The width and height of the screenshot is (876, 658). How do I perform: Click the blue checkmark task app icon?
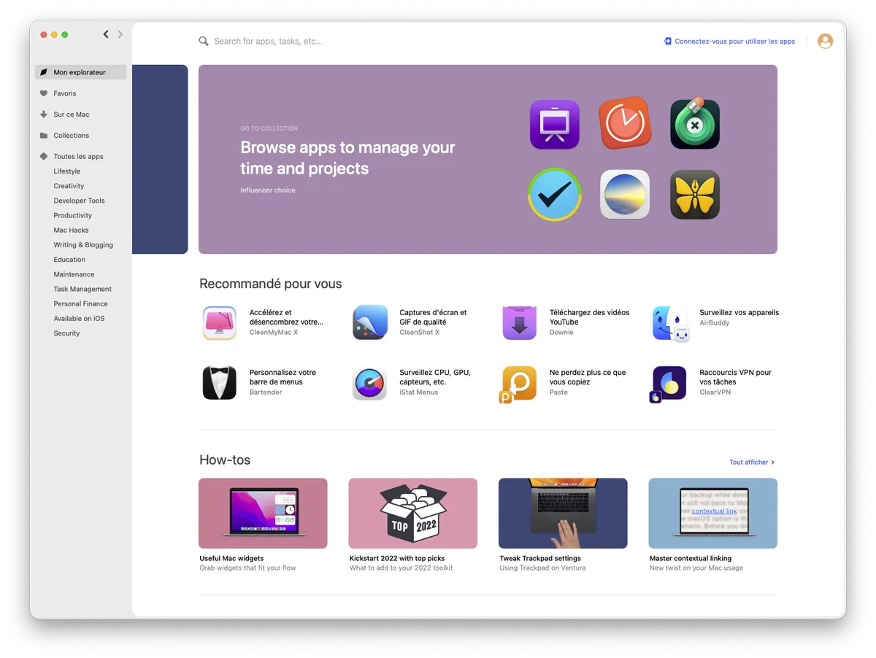click(555, 195)
